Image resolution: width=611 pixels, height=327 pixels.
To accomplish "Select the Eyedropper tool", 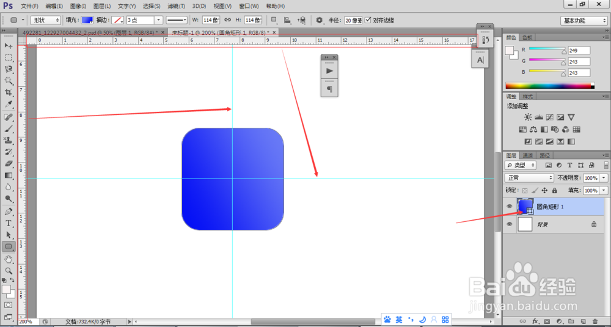I will [8, 104].
